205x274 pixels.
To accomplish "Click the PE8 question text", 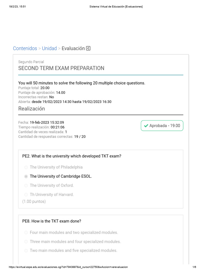I will [52, 221].
